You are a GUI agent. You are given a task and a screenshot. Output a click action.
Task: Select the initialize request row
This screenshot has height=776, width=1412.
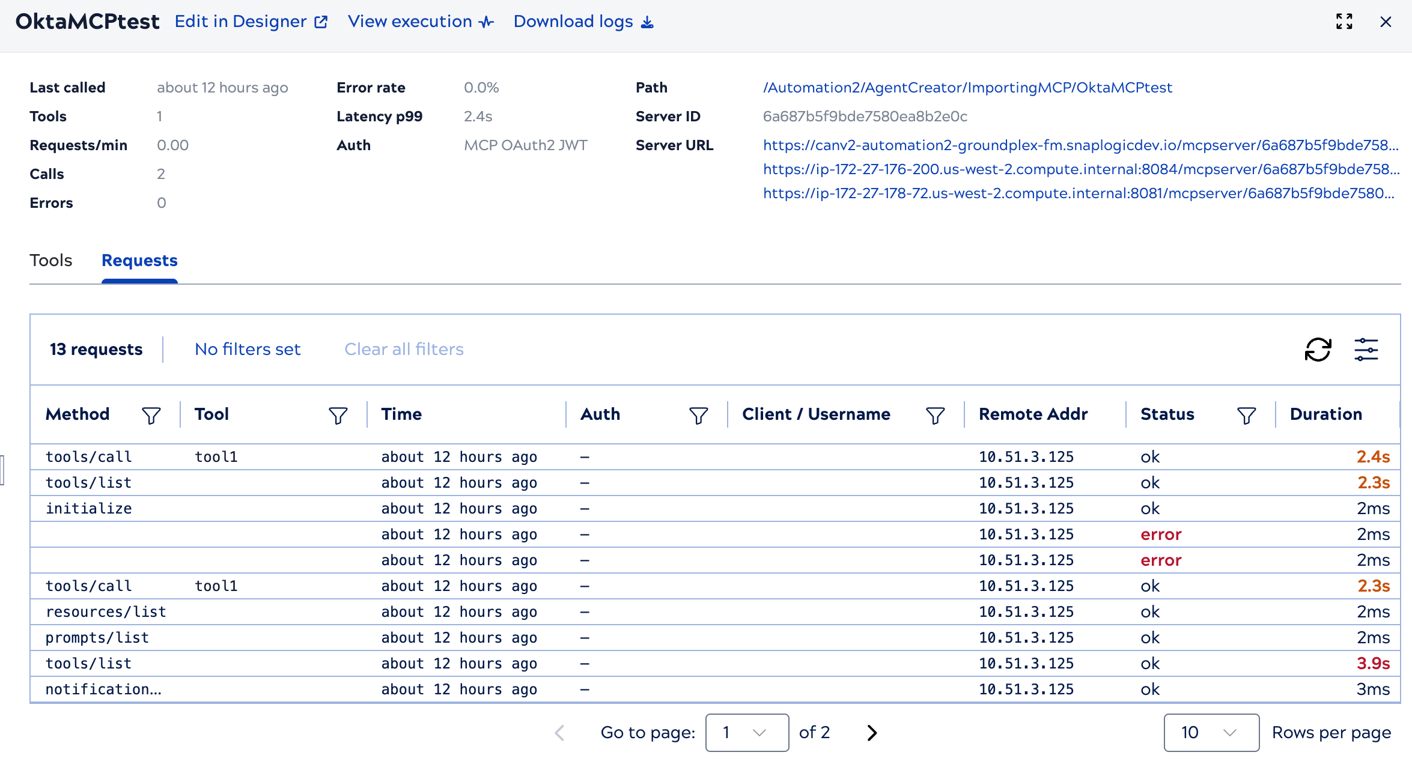(715, 509)
